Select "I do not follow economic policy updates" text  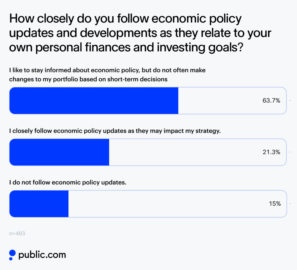[68, 182]
